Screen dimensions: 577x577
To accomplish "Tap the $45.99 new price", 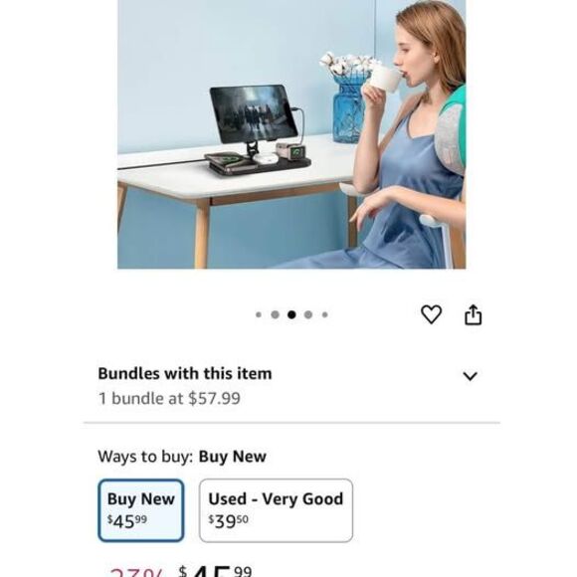I will coord(127,521).
